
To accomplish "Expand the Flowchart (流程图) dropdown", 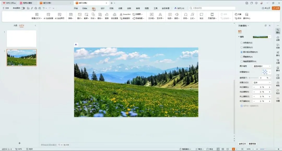I will pos(137,14).
